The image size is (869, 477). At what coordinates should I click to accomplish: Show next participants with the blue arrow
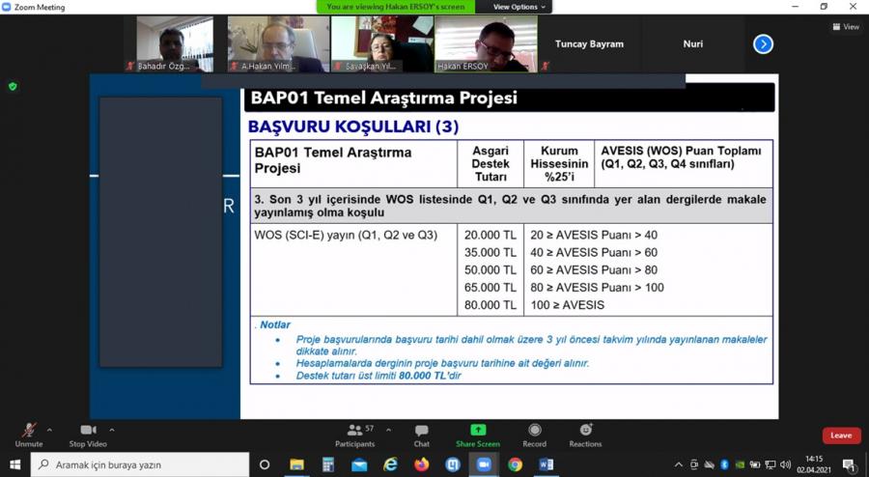[763, 43]
